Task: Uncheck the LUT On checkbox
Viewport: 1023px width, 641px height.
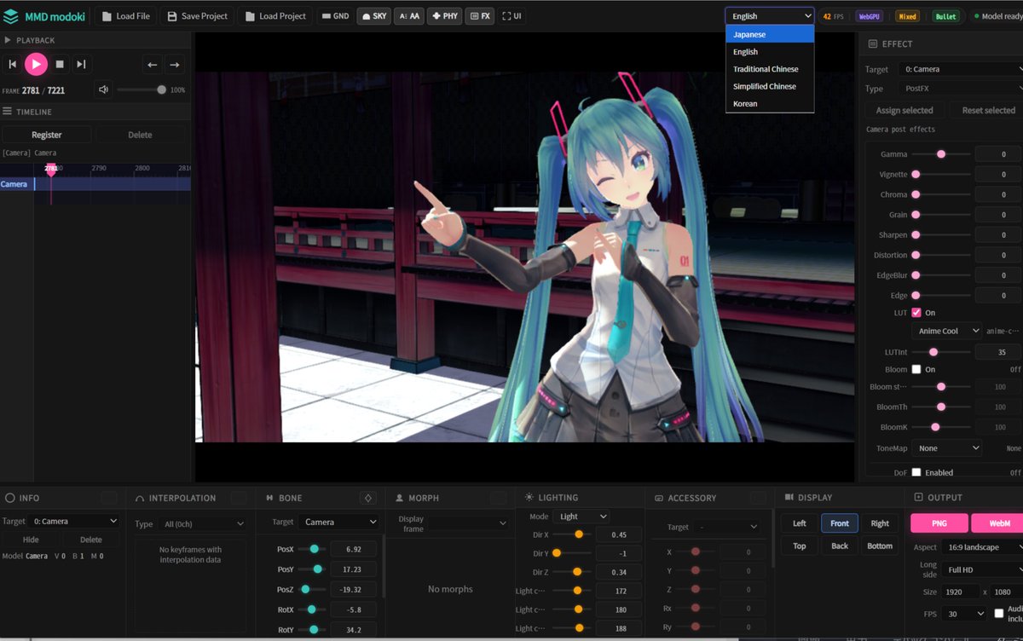Action: click(x=916, y=313)
